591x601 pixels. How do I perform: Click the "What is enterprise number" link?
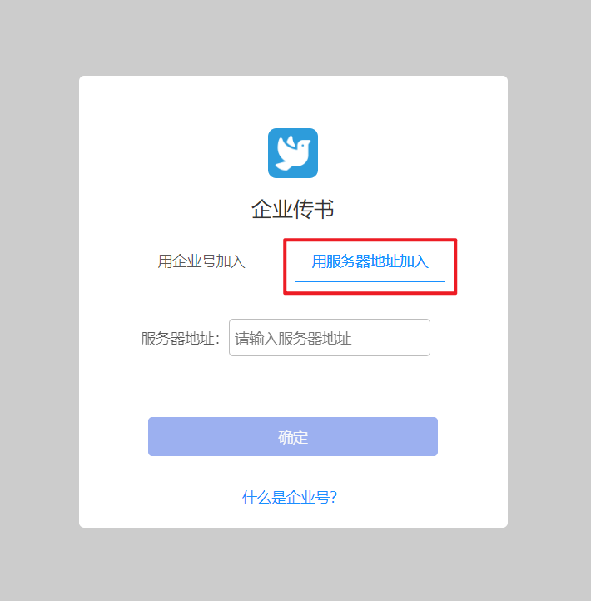[x=290, y=497]
